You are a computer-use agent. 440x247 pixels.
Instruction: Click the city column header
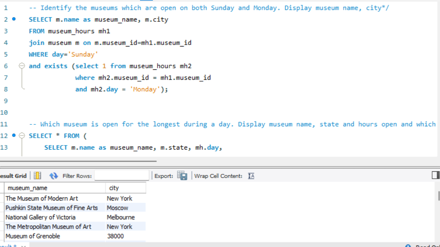[126, 188]
